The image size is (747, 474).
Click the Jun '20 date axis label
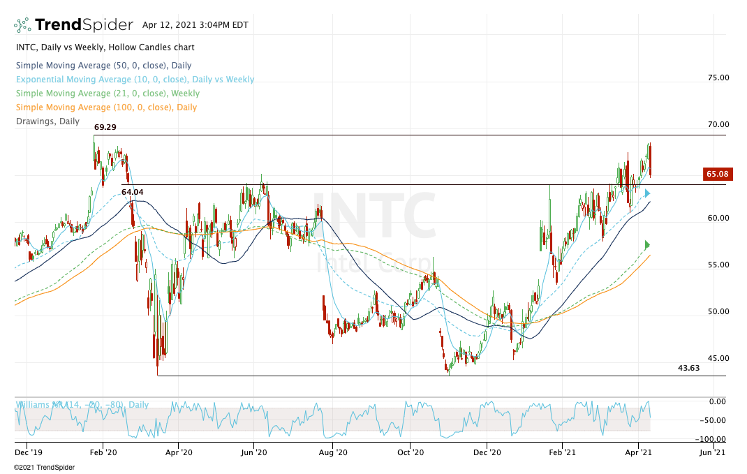coord(254,452)
